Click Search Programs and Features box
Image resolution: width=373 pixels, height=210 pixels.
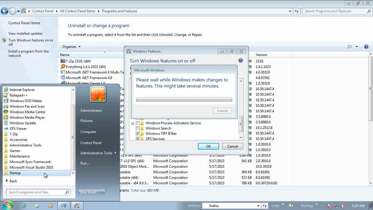(337, 11)
